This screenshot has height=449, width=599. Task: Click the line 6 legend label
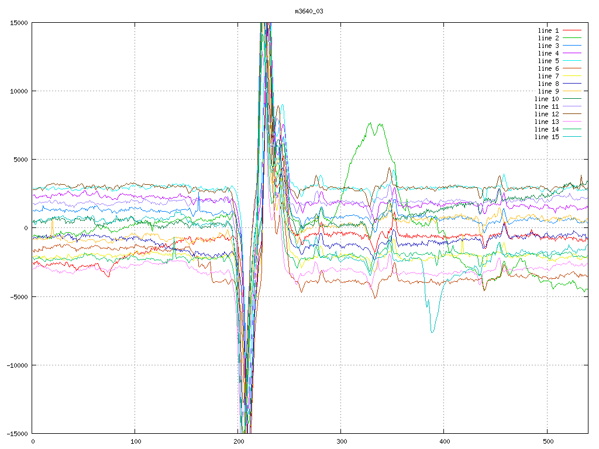coord(548,68)
